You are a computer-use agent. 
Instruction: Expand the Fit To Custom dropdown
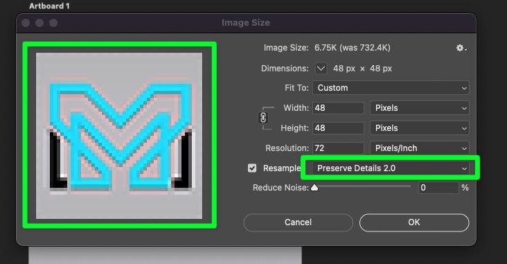(x=391, y=88)
